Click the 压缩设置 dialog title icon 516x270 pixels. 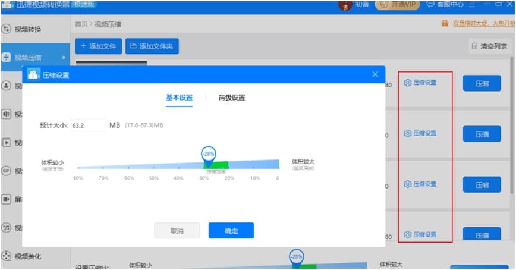coord(33,74)
